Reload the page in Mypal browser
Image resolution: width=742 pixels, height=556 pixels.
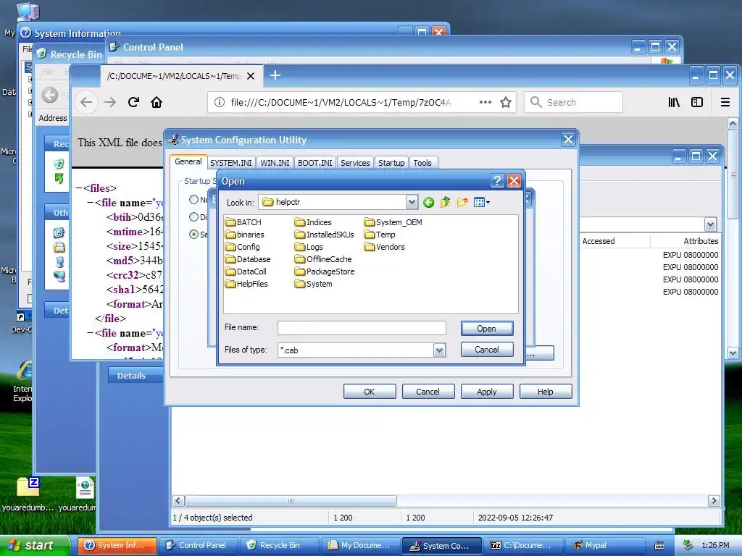tap(133, 102)
